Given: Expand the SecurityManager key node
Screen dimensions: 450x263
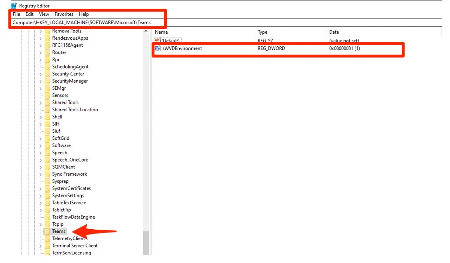Looking at the screenshot, I should point(40,81).
